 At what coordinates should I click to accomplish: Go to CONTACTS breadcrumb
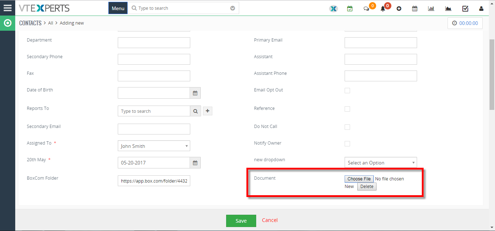[x=30, y=23]
